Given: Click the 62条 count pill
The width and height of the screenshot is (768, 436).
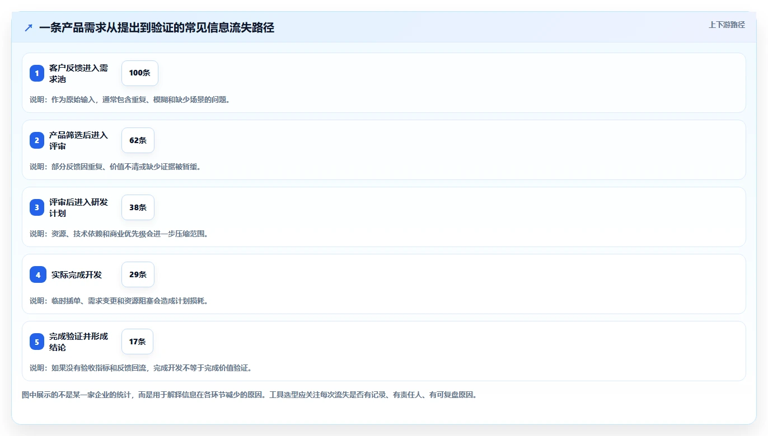Looking at the screenshot, I should click(x=138, y=140).
